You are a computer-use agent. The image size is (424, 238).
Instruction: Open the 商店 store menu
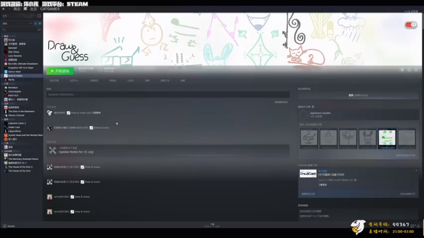(17, 9)
